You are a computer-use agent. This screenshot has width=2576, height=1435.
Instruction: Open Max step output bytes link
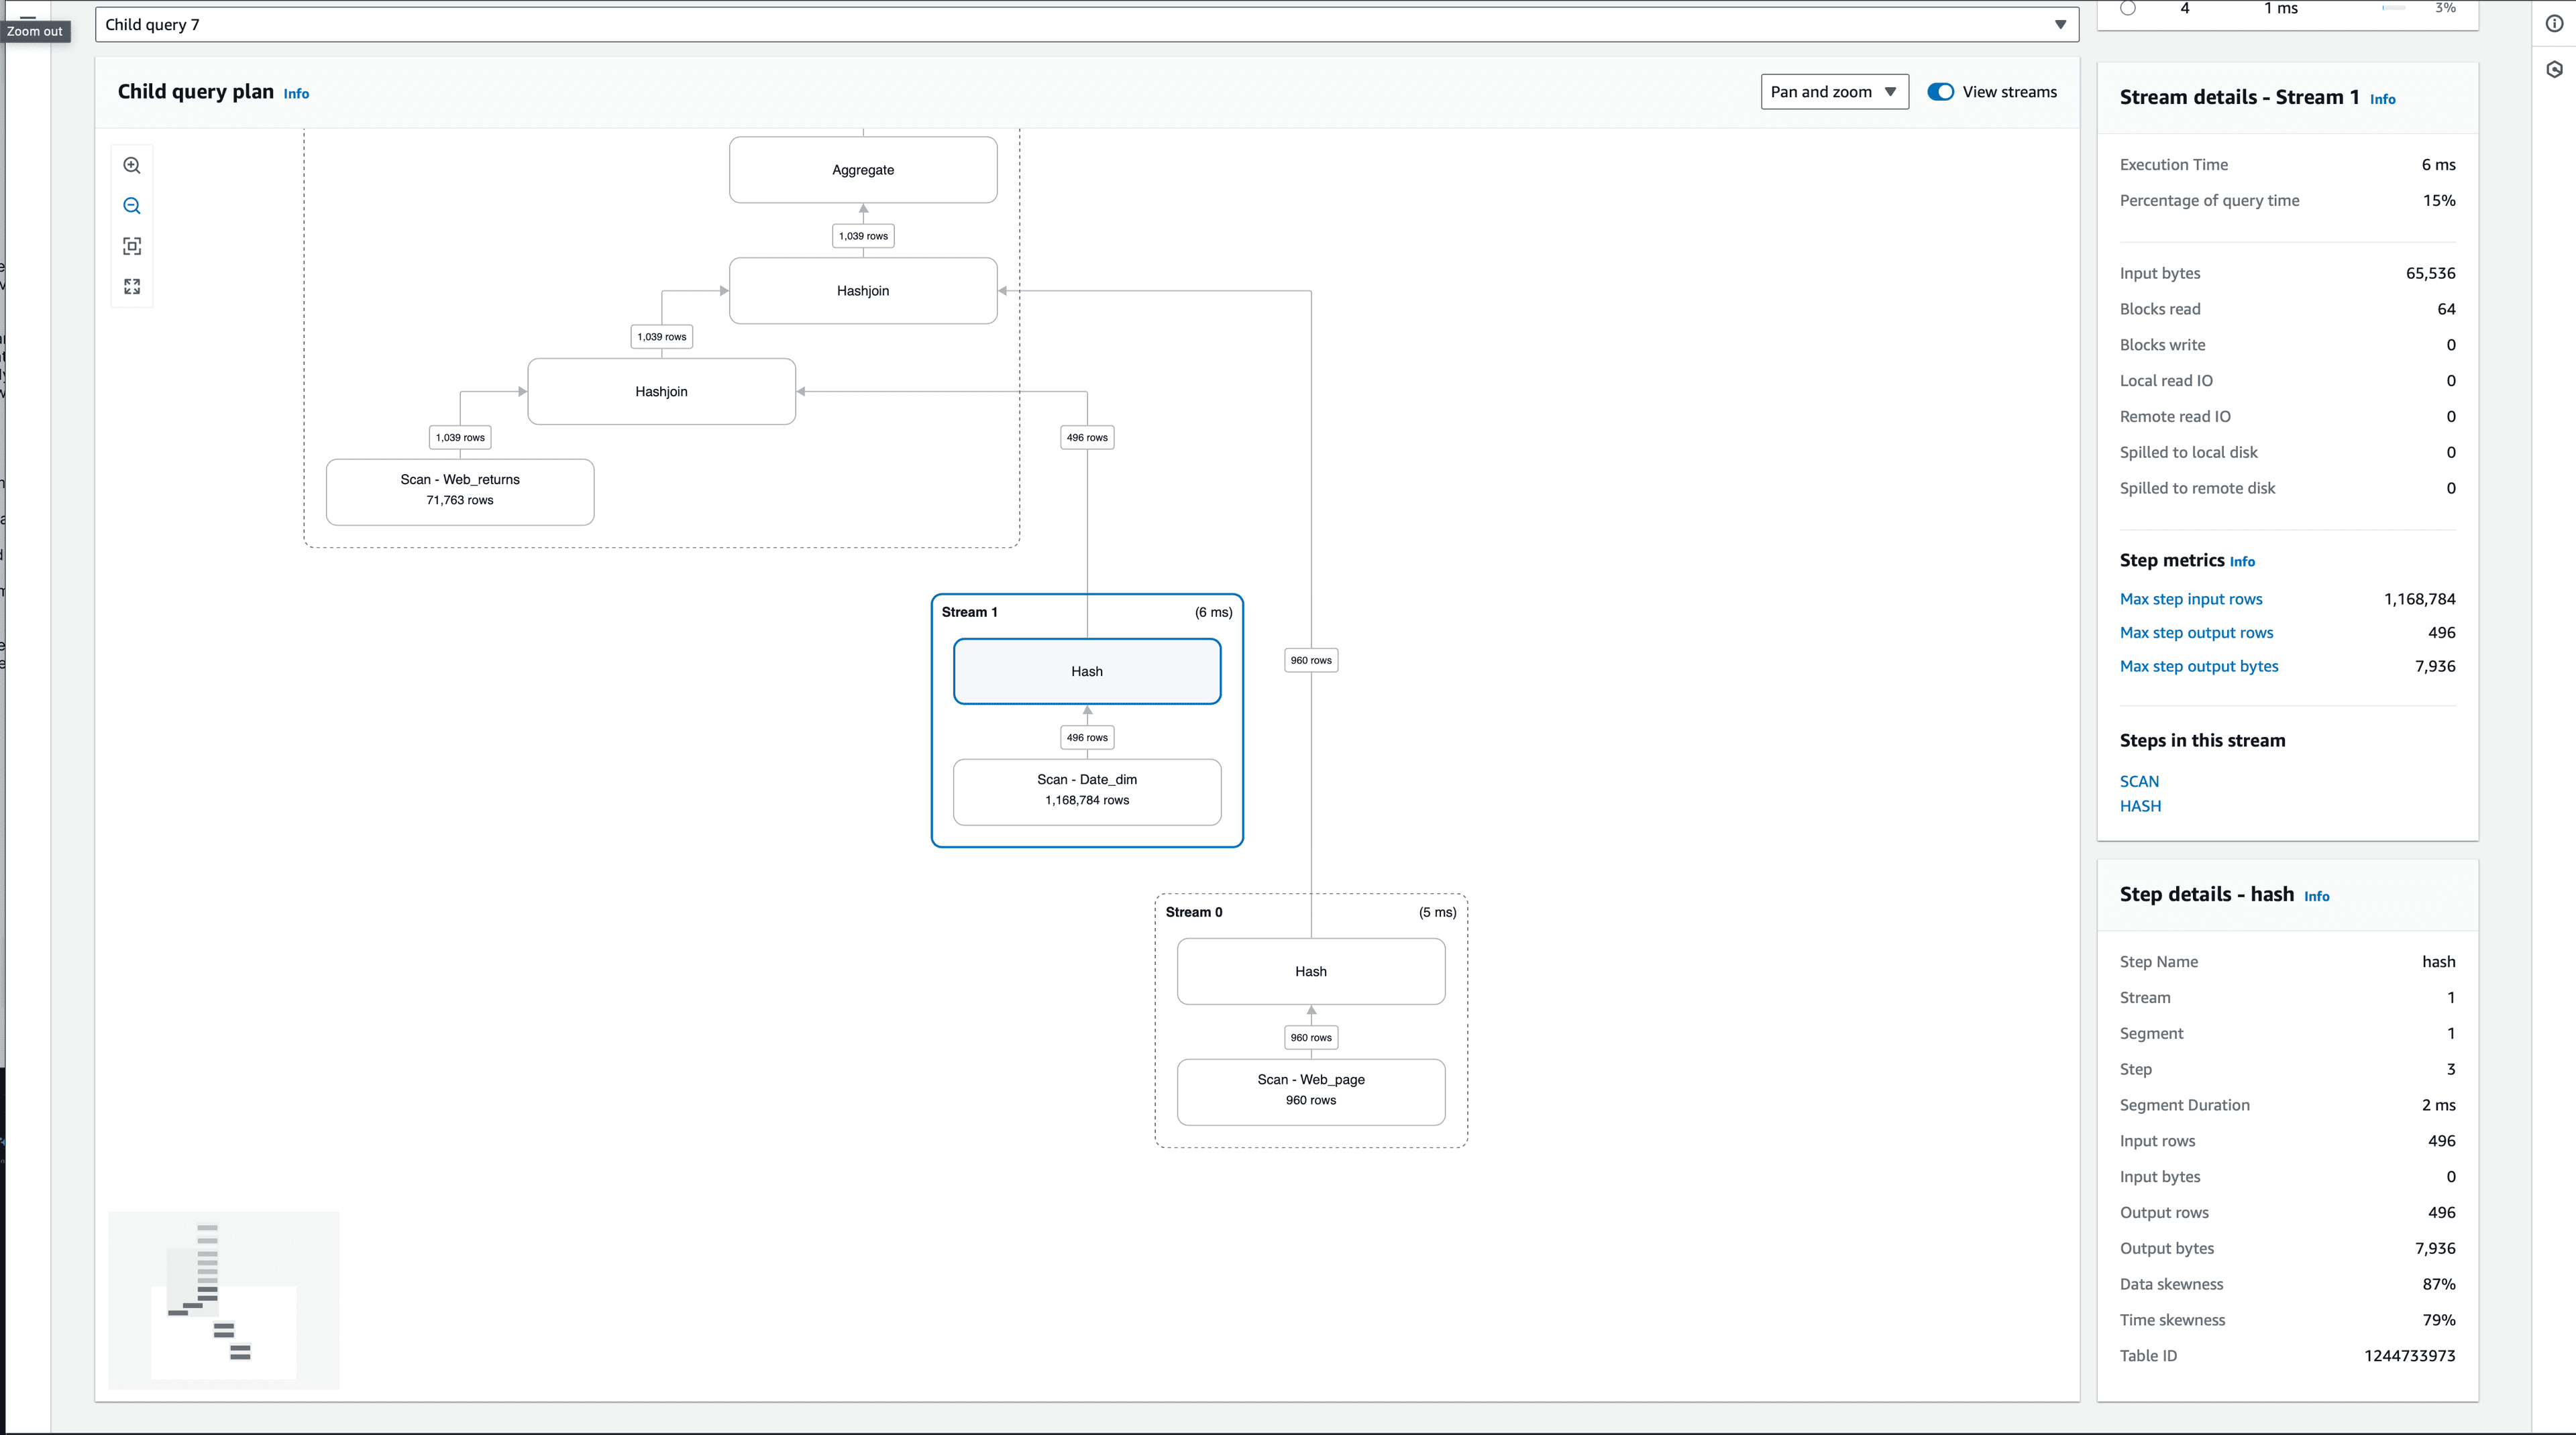coord(2198,666)
